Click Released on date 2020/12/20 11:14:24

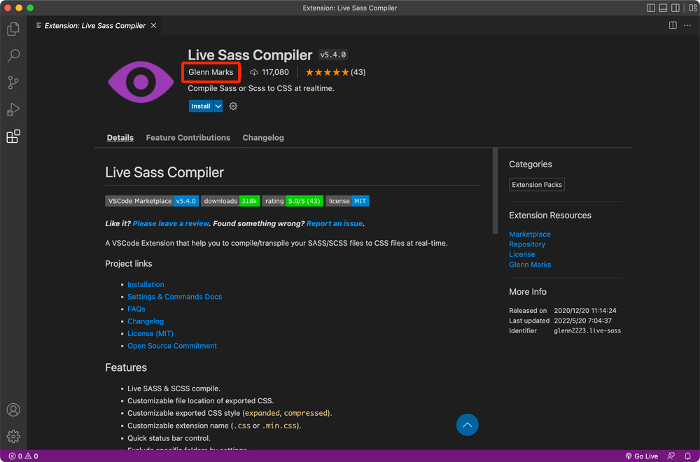click(584, 310)
